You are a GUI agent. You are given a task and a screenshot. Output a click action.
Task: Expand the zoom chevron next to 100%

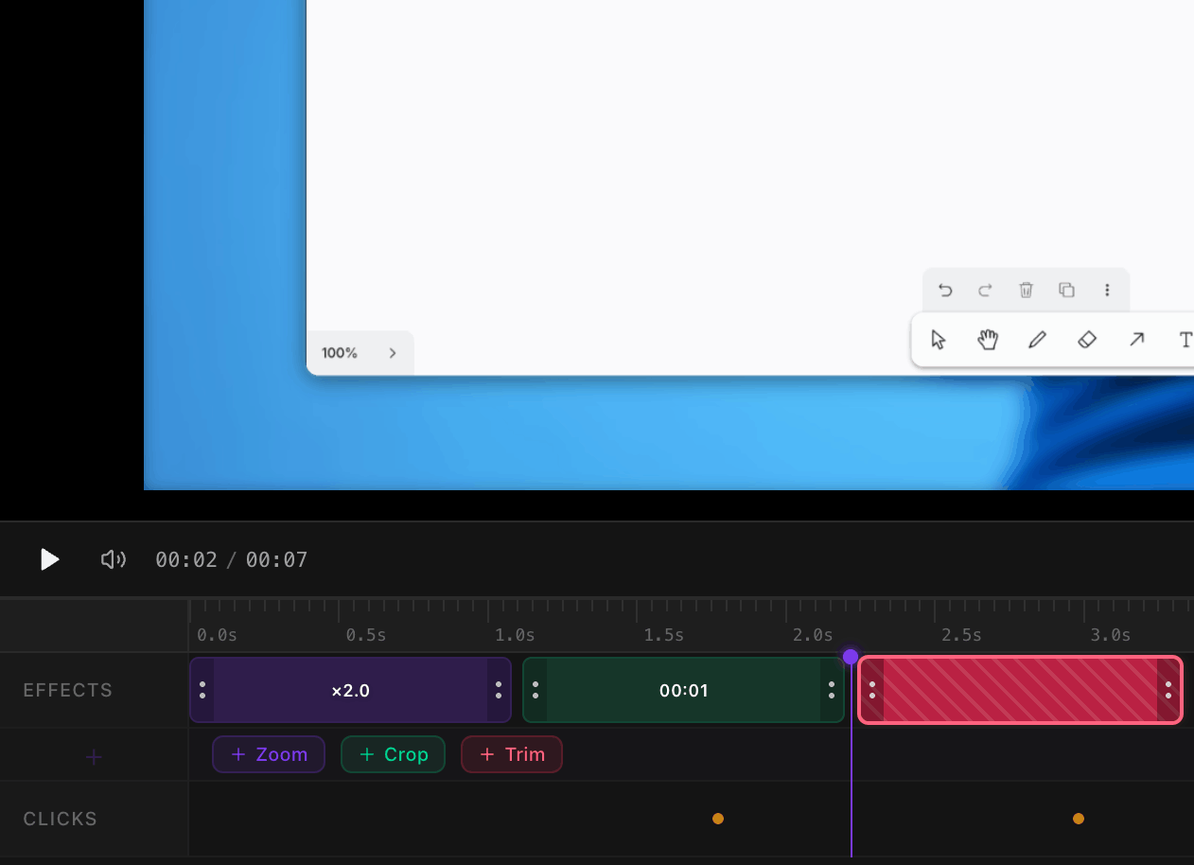tap(393, 352)
